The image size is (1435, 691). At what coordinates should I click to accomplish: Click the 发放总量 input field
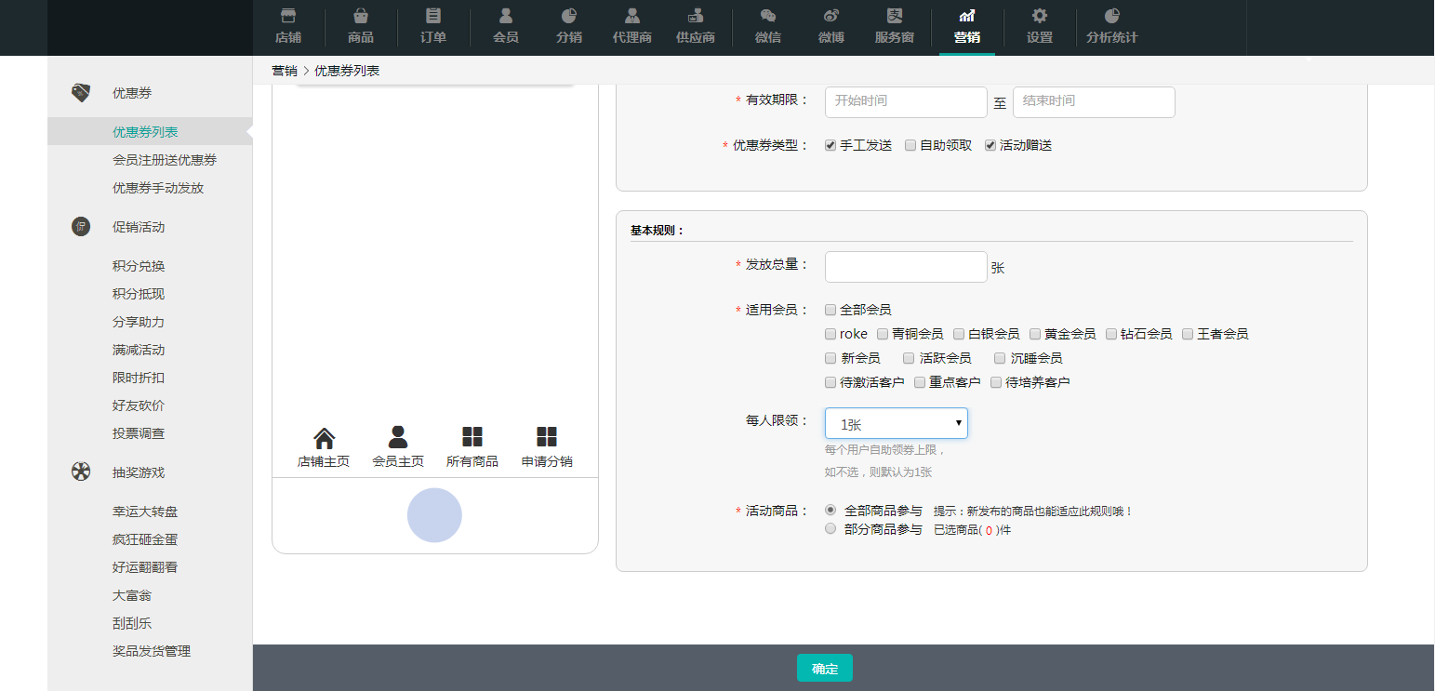[905, 267]
